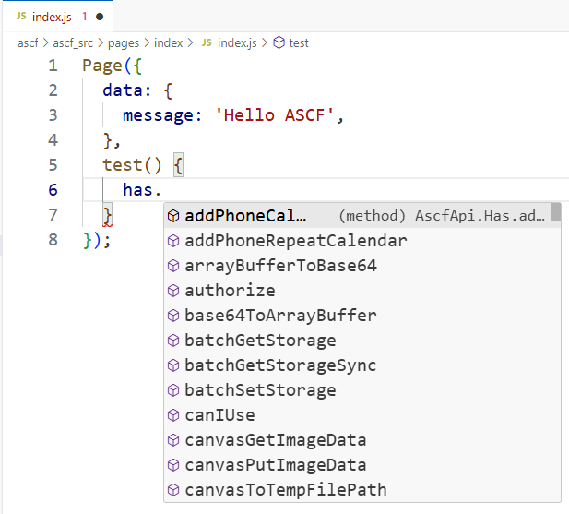Click the 'Hello ASCF' string literal
Image resolution: width=569 pixels, height=514 pixels.
click(274, 115)
